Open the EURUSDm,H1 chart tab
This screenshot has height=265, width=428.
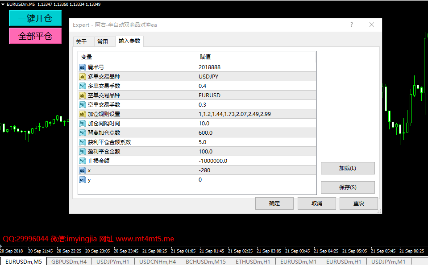tap(344, 261)
